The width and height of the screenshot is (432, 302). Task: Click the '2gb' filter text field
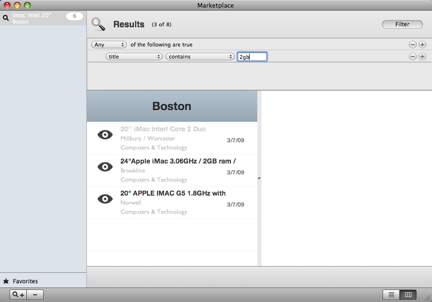pos(252,57)
